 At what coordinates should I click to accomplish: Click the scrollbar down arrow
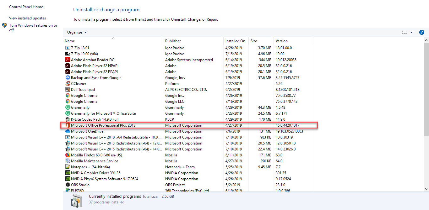point(426,189)
